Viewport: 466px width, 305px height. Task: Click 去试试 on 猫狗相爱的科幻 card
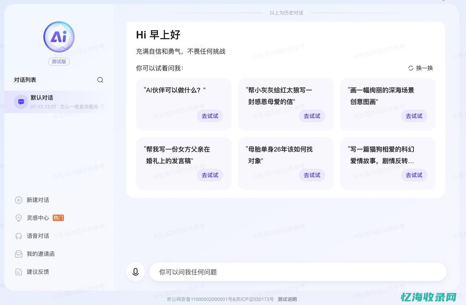tap(414, 175)
